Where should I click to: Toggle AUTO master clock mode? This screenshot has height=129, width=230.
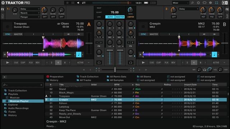110,17
